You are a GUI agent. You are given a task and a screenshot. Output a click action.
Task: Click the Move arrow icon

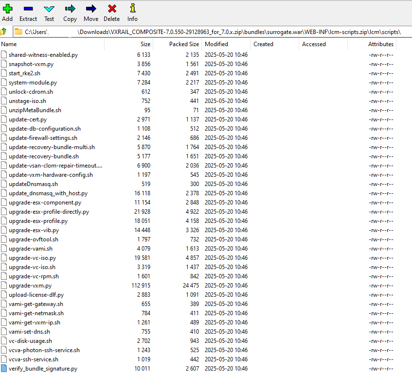click(x=90, y=9)
